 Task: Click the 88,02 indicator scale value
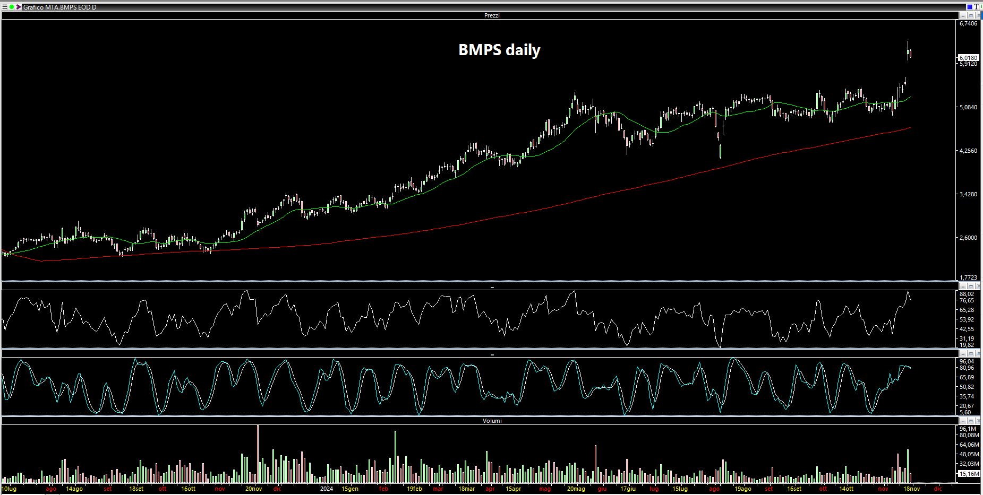[x=967, y=294]
